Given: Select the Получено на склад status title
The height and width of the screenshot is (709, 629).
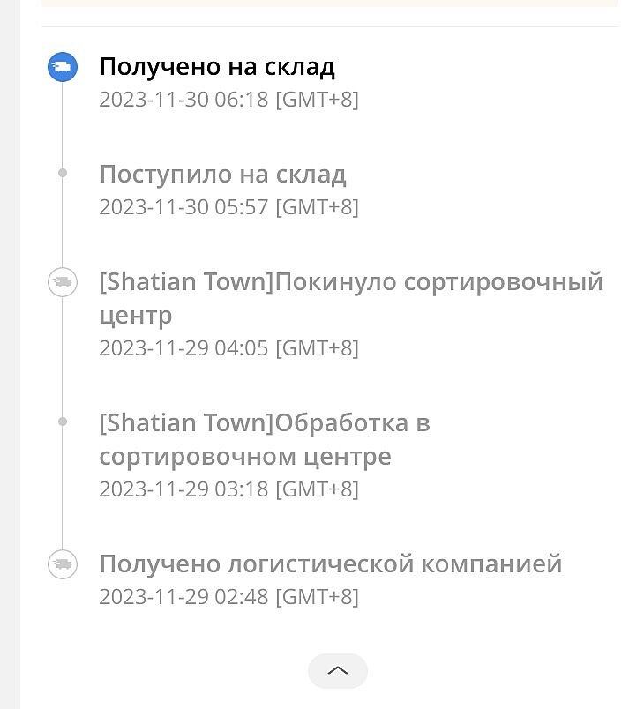Looking at the screenshot, I should pyautogui.click(x=217, y=67).
